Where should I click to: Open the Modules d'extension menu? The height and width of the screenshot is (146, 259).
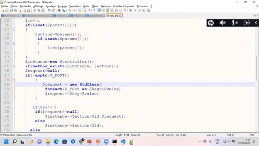124,6
